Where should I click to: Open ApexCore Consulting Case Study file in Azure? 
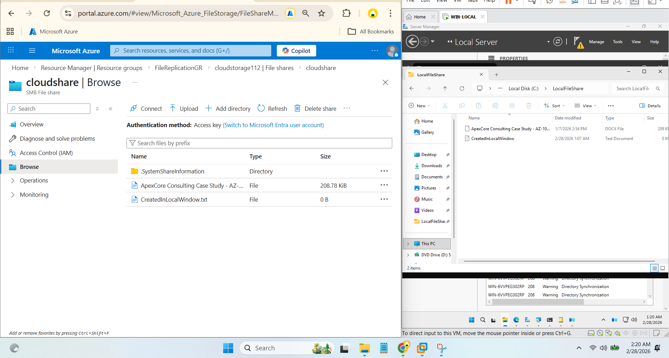click(x=192, y=186)
